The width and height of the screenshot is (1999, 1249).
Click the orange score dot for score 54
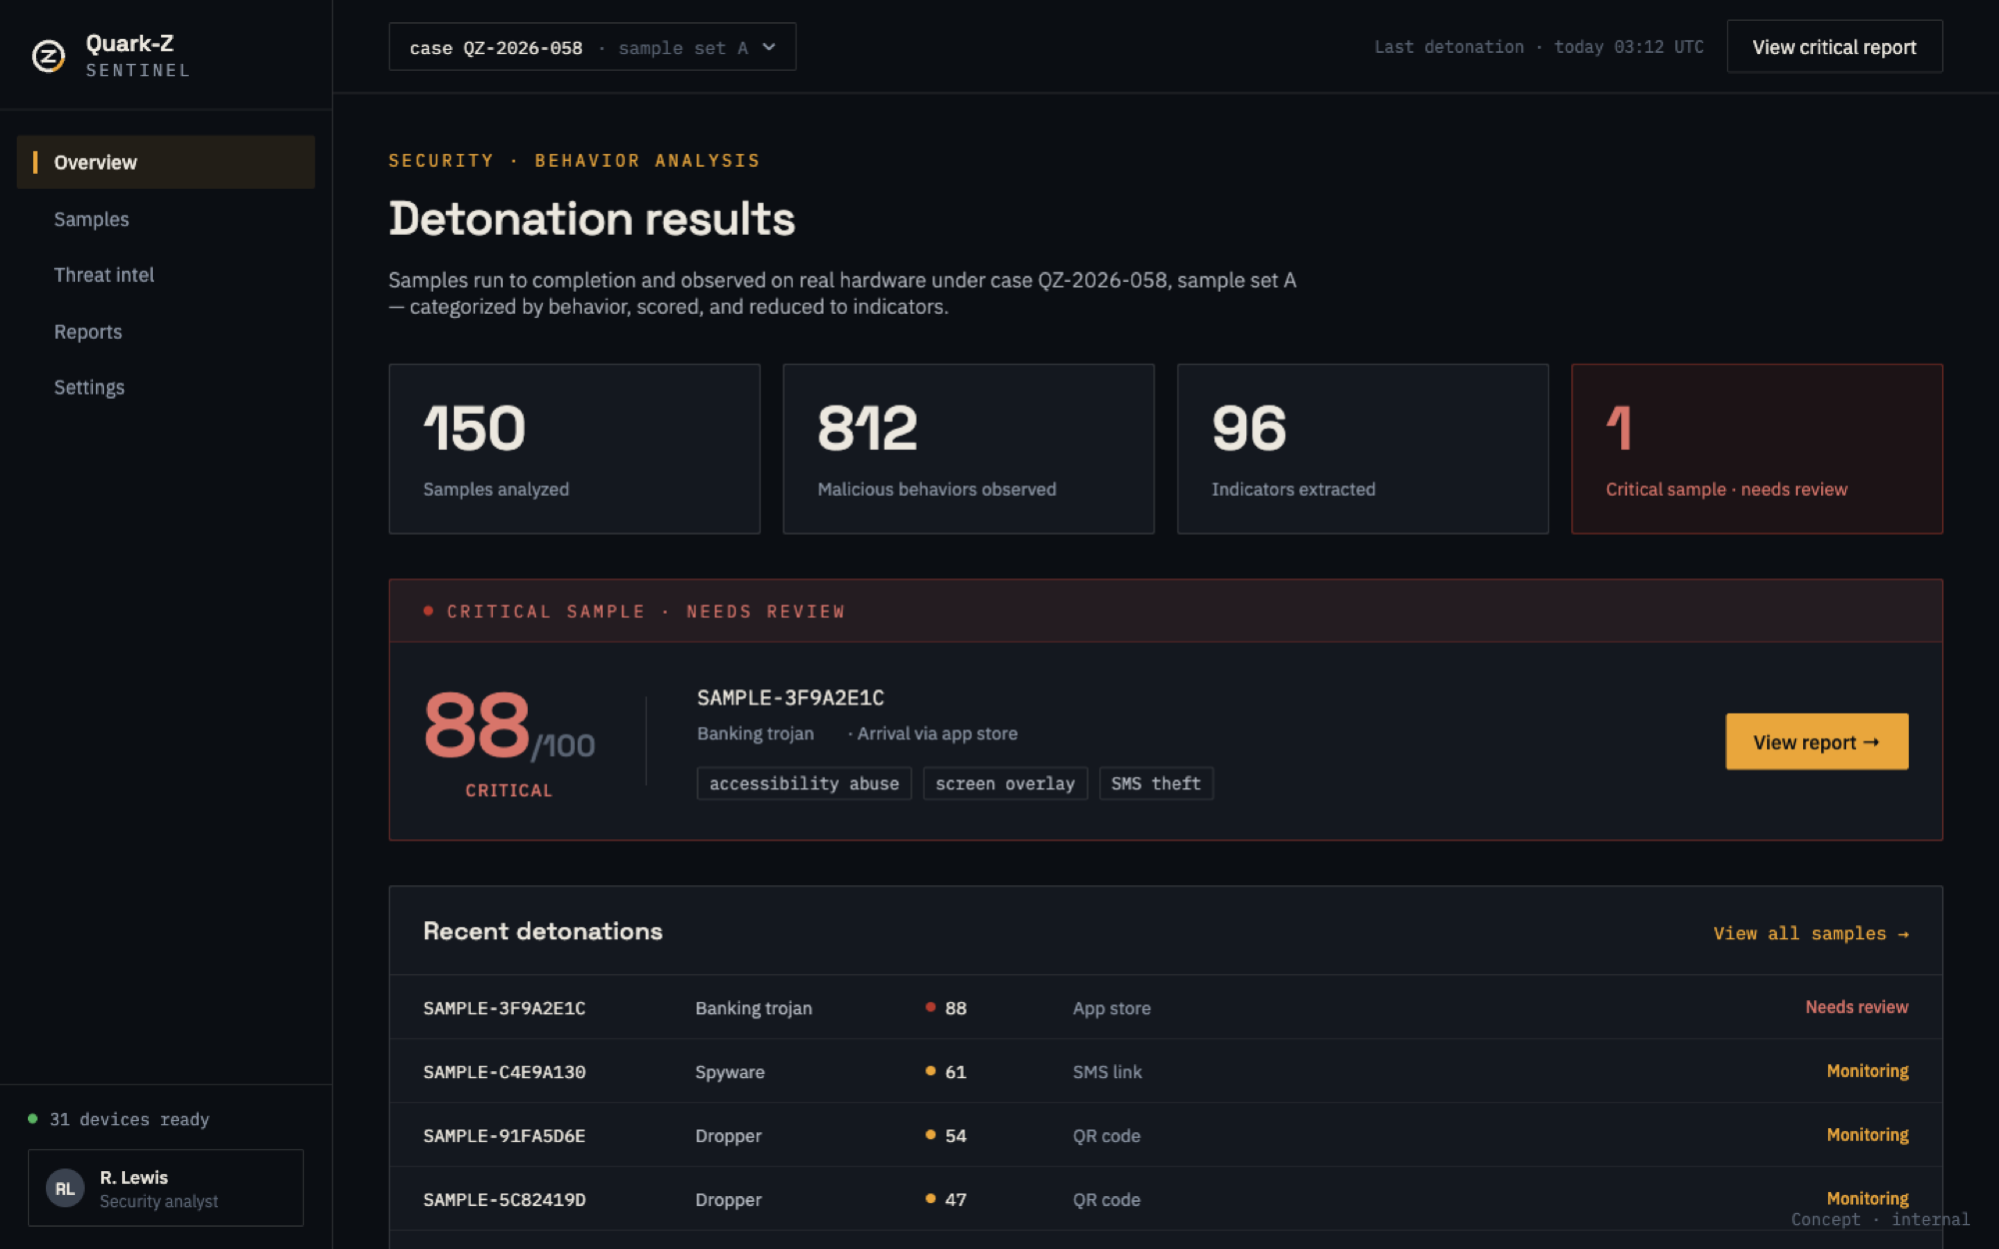click(931, 1135)
